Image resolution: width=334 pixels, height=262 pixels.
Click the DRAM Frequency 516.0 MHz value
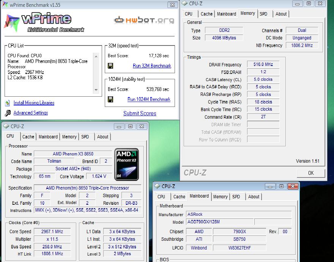[263, 64]
